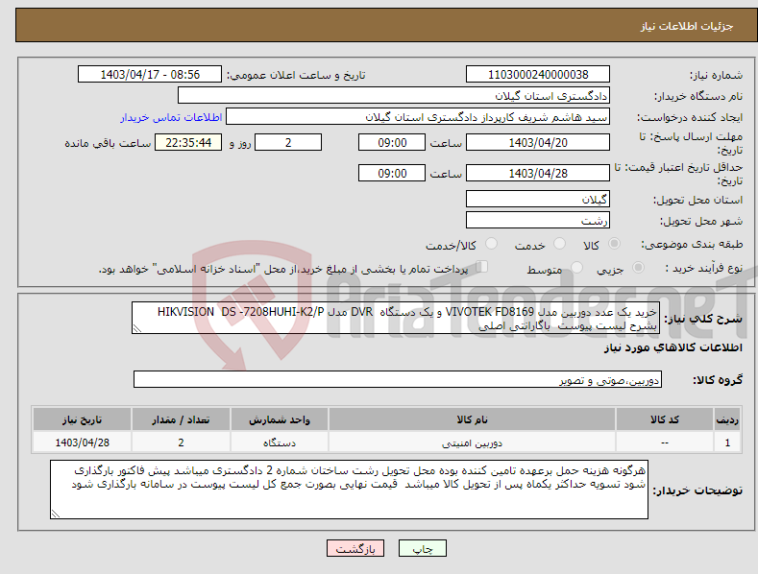758x574 pixels.
Task: Click the ساعت باقی مانده label
Action: (108, 144)
